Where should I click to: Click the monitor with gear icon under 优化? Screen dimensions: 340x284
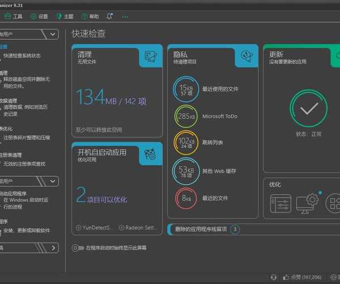click(x=308, y=203)
